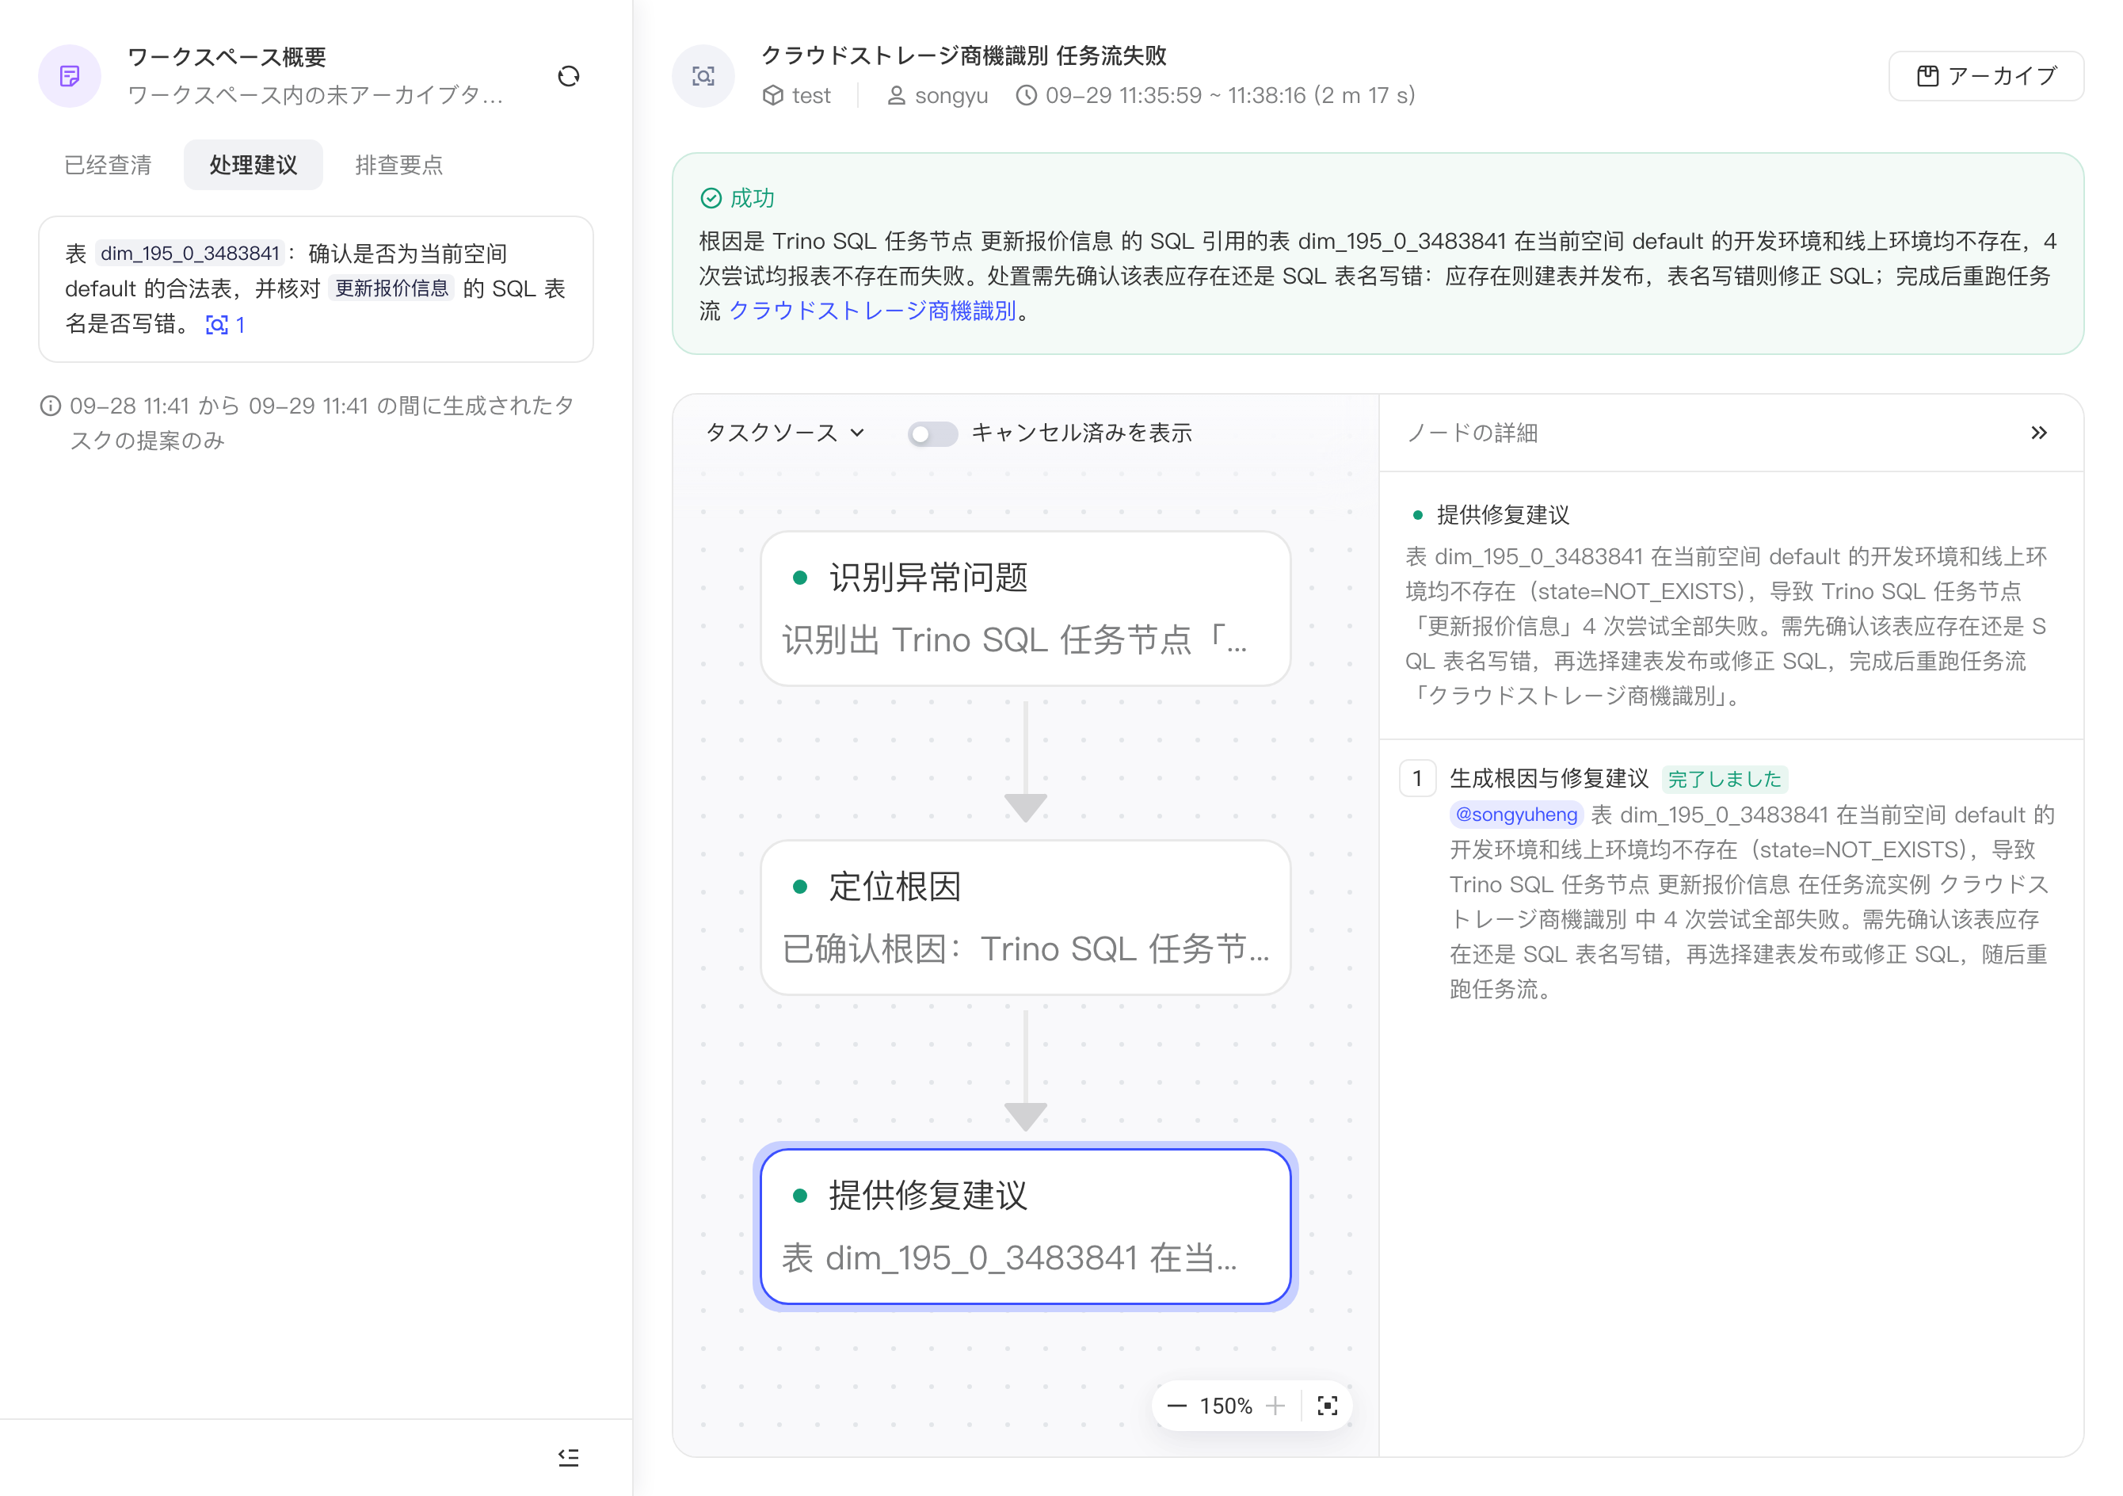2123x1496 pixels.
Task: Refresh the workspace overview
Action: [569, 76]
